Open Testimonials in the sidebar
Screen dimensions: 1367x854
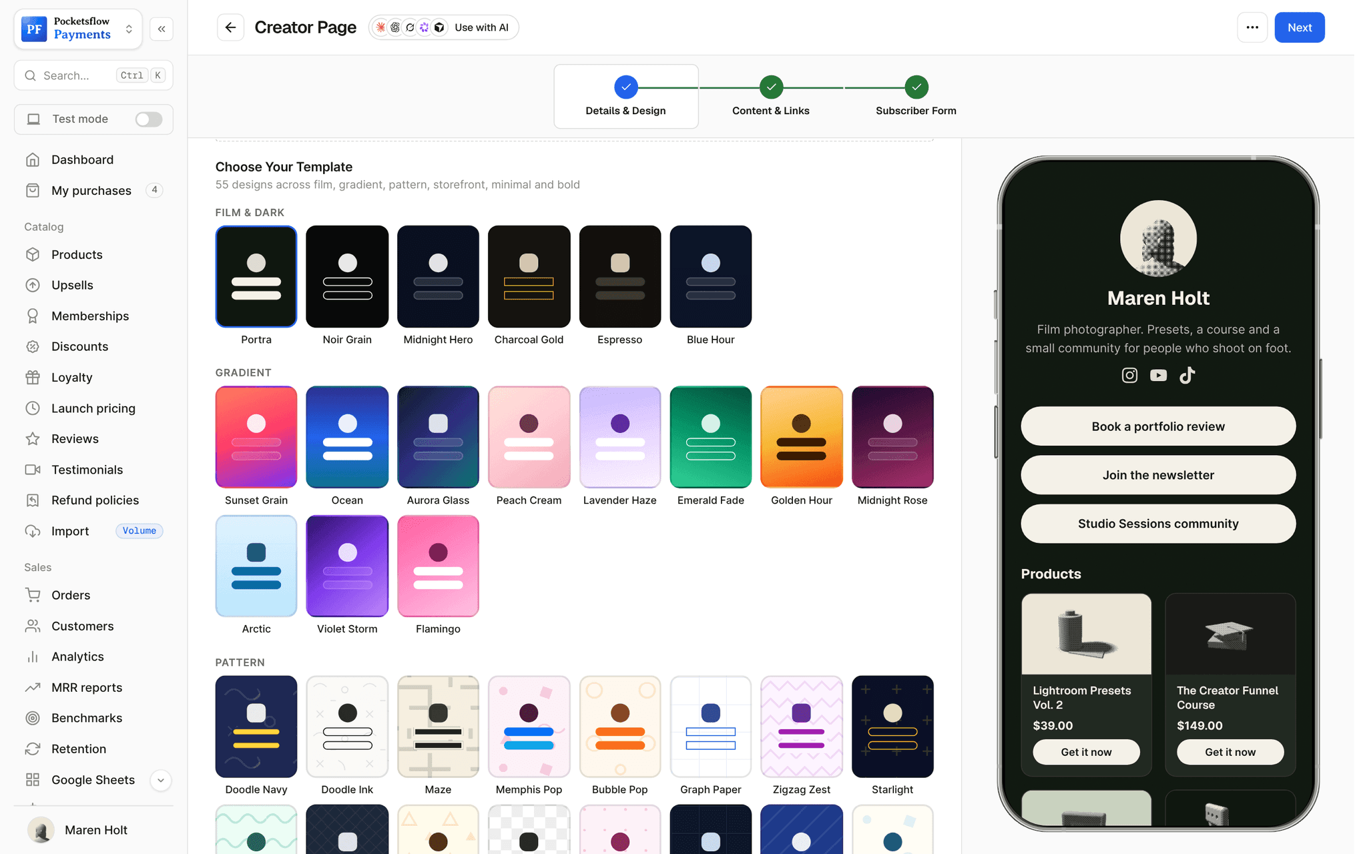pyautogui.click(x=93, y=470)
